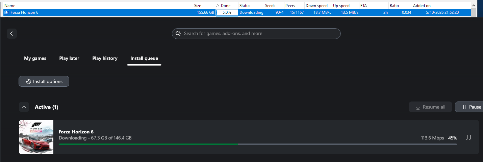
Task: Click the 90/4 seeds value
Action: (279, 12)
